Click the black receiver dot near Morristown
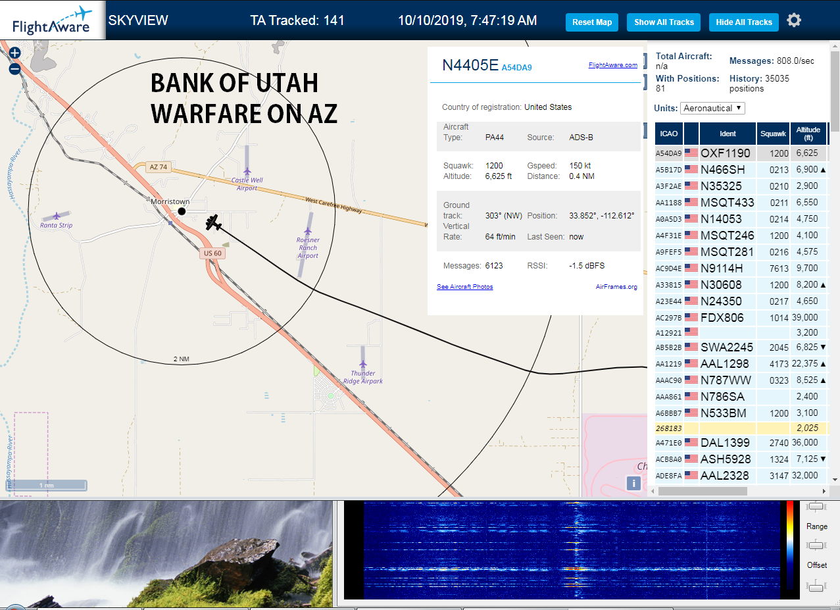 182,211
